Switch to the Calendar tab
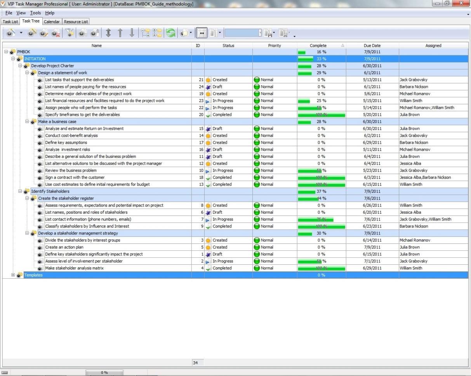Image resolution: width=471 pixels, height=376 pixels. [x=52, y=22]
